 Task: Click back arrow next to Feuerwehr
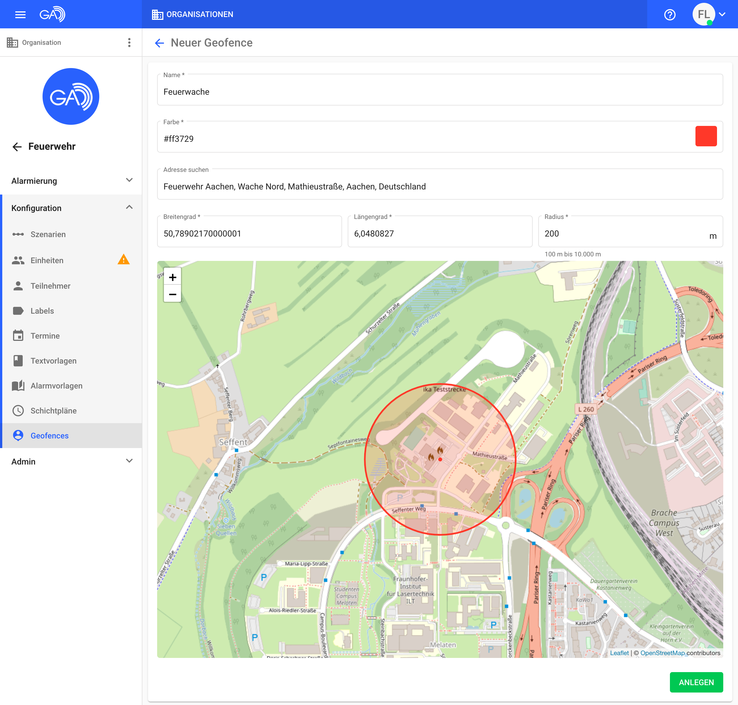[x=17, y=147]
